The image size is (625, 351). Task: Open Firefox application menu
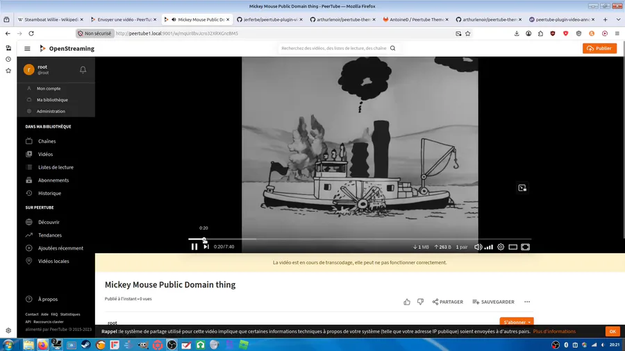(x=617, y=33)
